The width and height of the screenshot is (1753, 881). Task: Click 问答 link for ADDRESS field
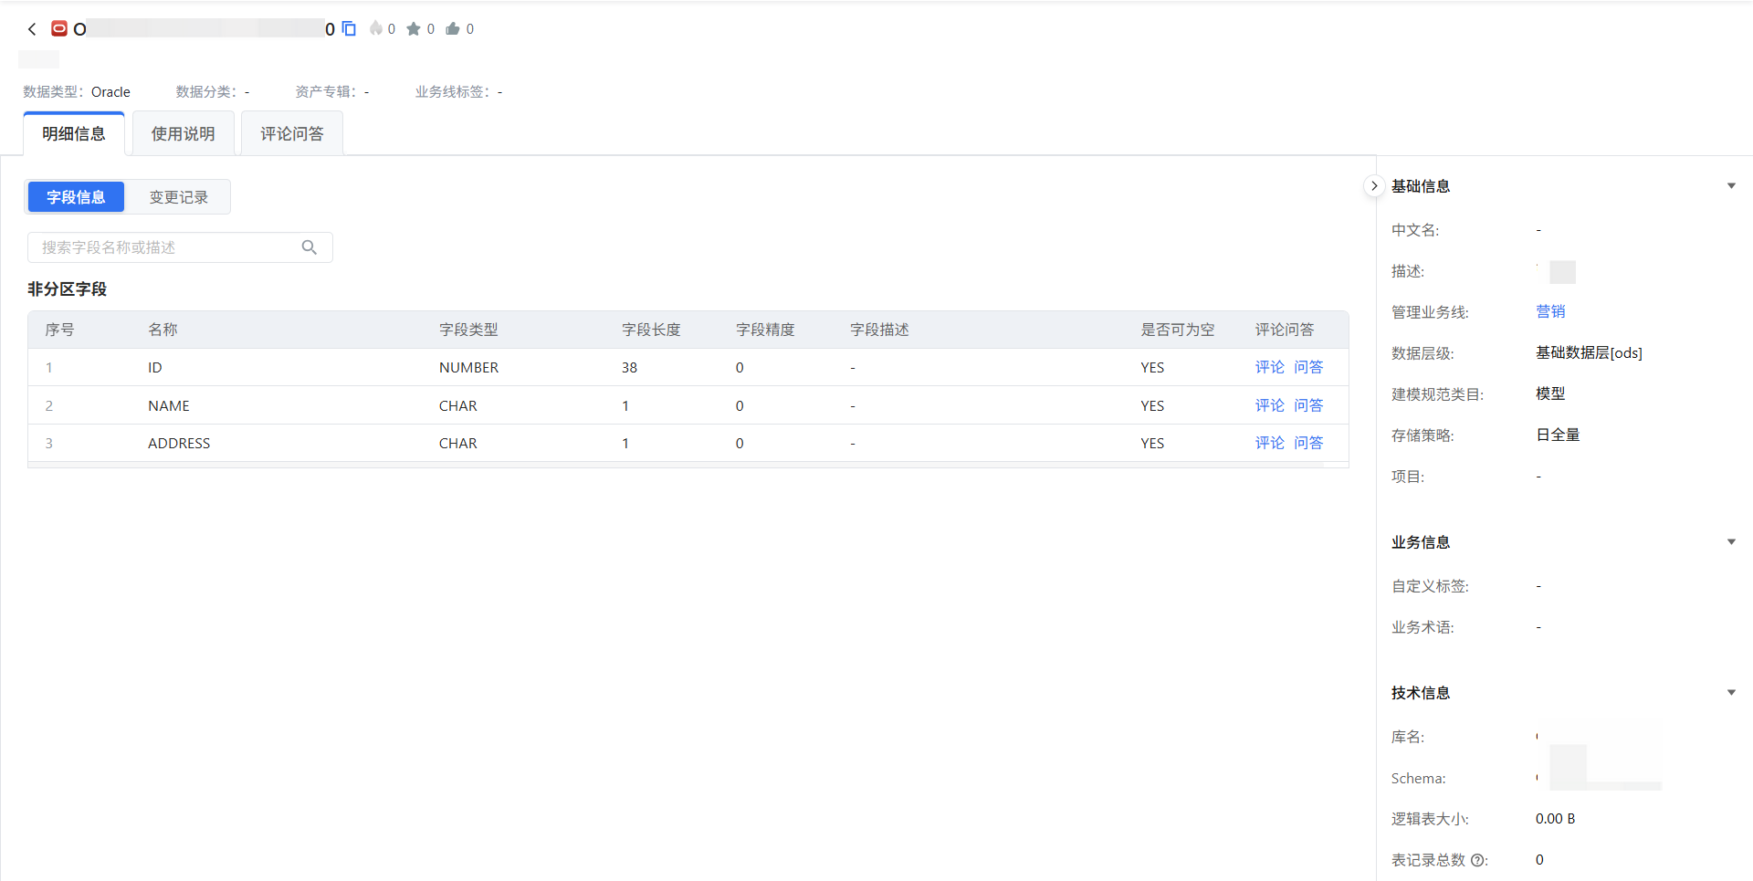pyautogui.click(x=1308, y=443)
